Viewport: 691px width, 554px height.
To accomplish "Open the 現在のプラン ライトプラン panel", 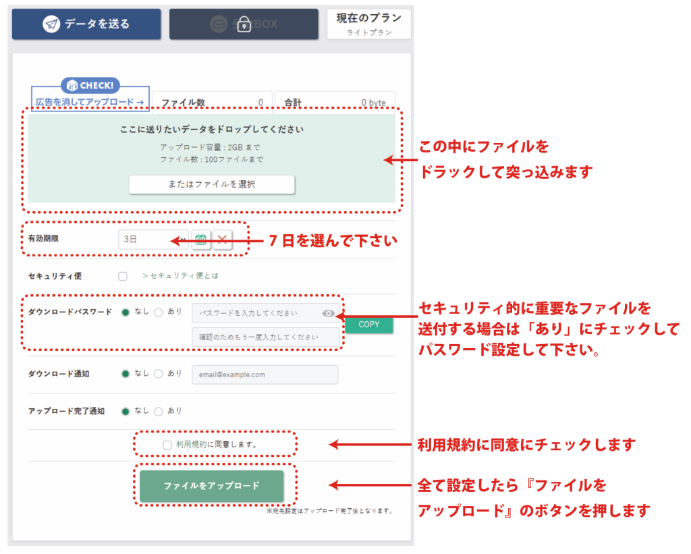I will 368,24.
